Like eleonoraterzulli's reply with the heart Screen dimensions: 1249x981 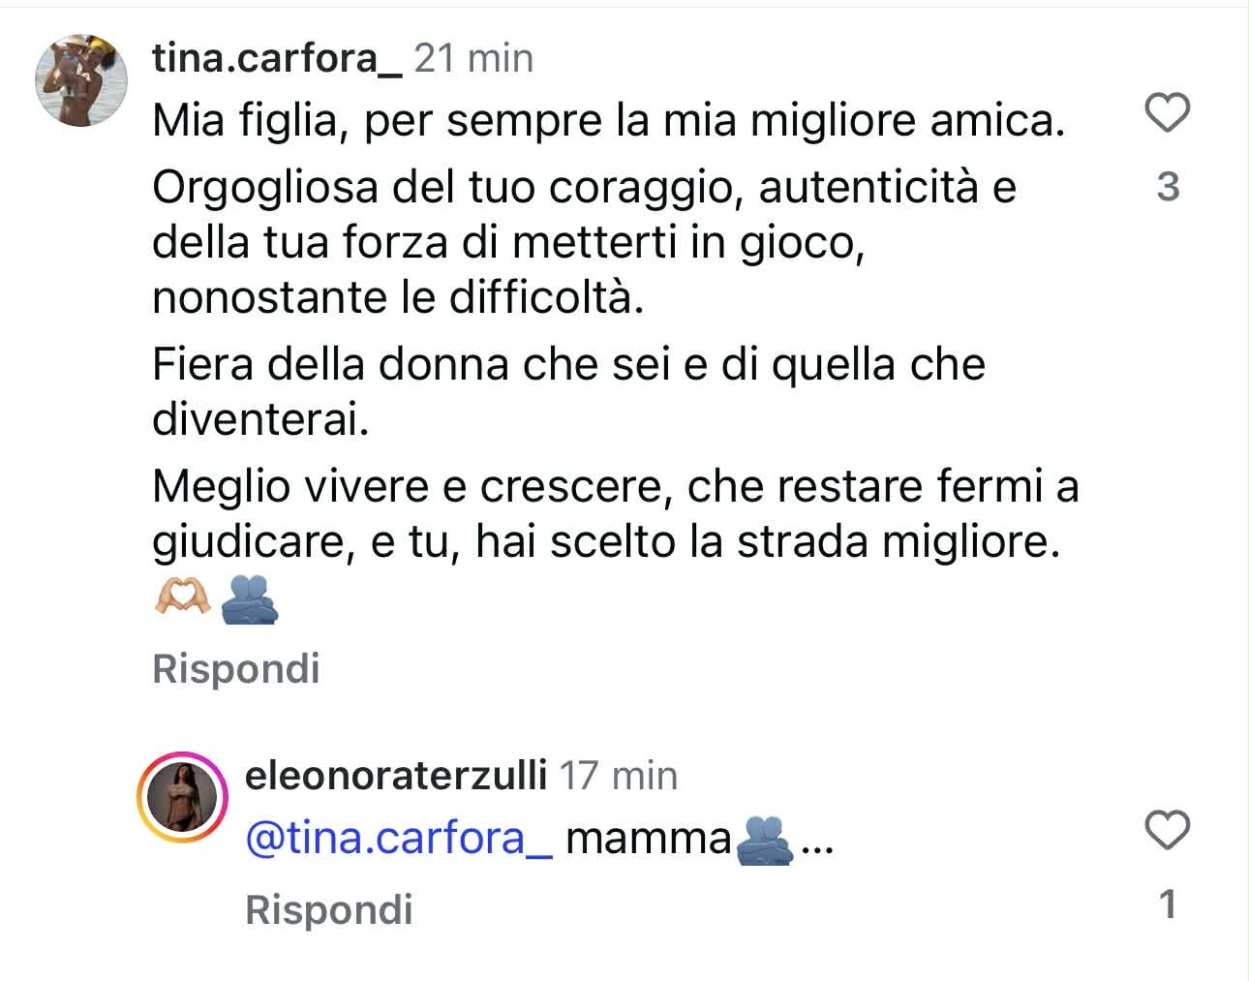pos(1167,831)
